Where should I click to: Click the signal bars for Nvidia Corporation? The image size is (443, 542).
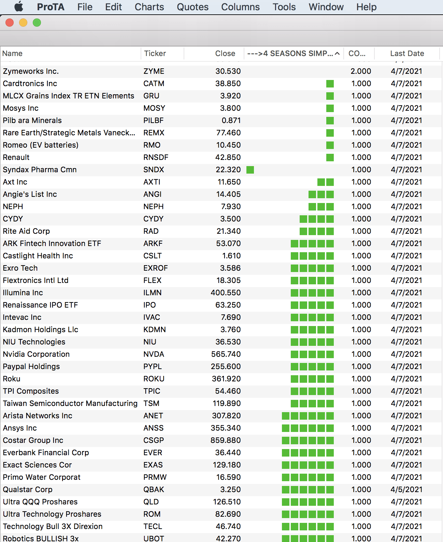pyautogui.click(x=312, y=354)
